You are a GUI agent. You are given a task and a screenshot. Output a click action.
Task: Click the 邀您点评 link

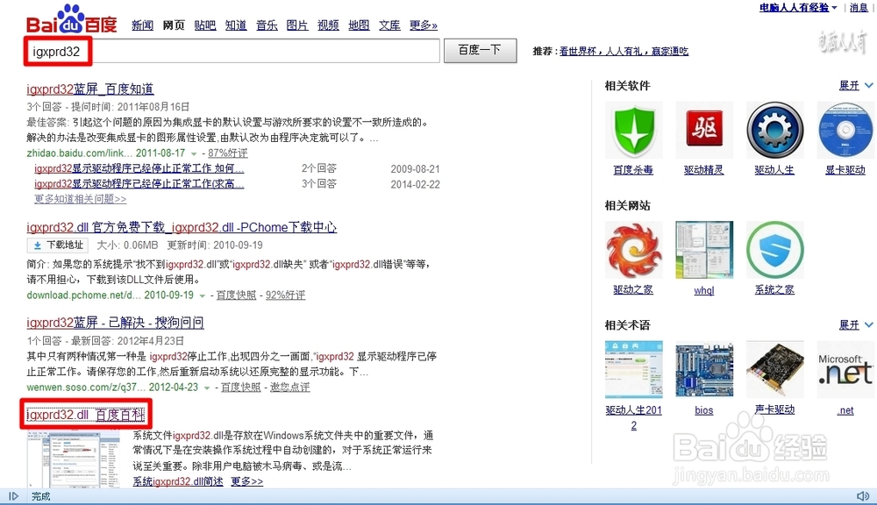289,388
